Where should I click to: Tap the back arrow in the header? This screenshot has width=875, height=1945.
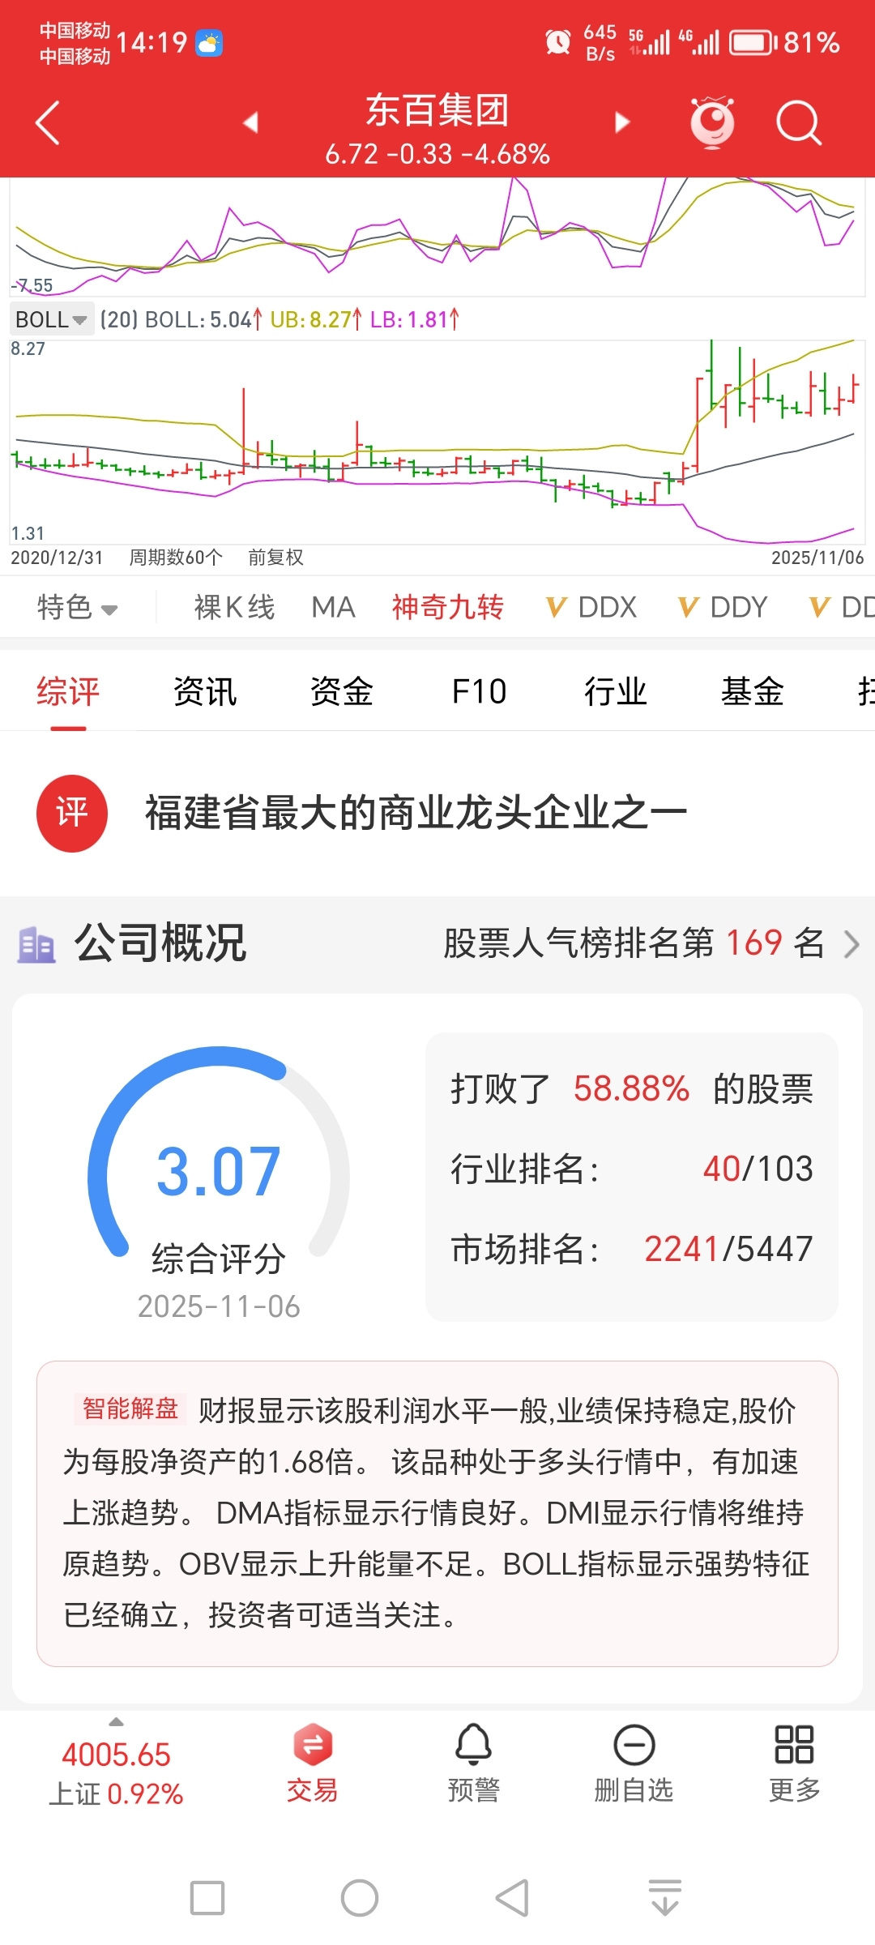click(x=48, y=122)
